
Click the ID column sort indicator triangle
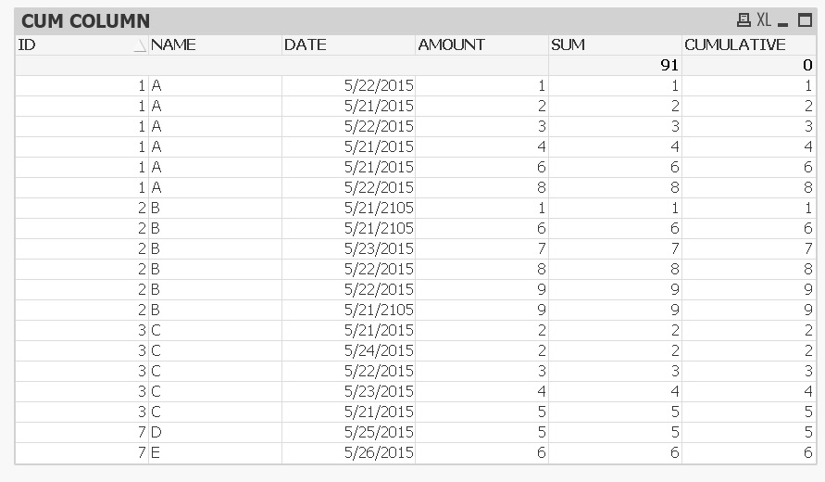pos(140,45)
